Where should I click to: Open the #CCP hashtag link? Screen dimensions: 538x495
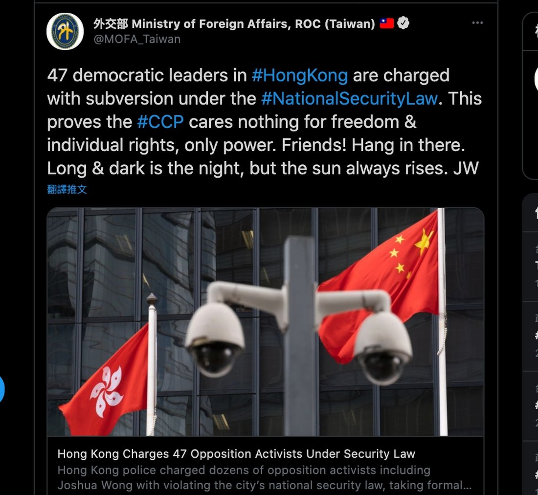click(160, 122)
